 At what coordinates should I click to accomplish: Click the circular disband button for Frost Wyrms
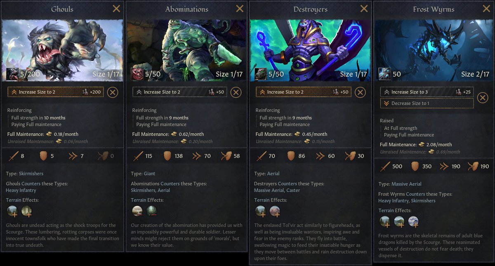pos(482,98)
